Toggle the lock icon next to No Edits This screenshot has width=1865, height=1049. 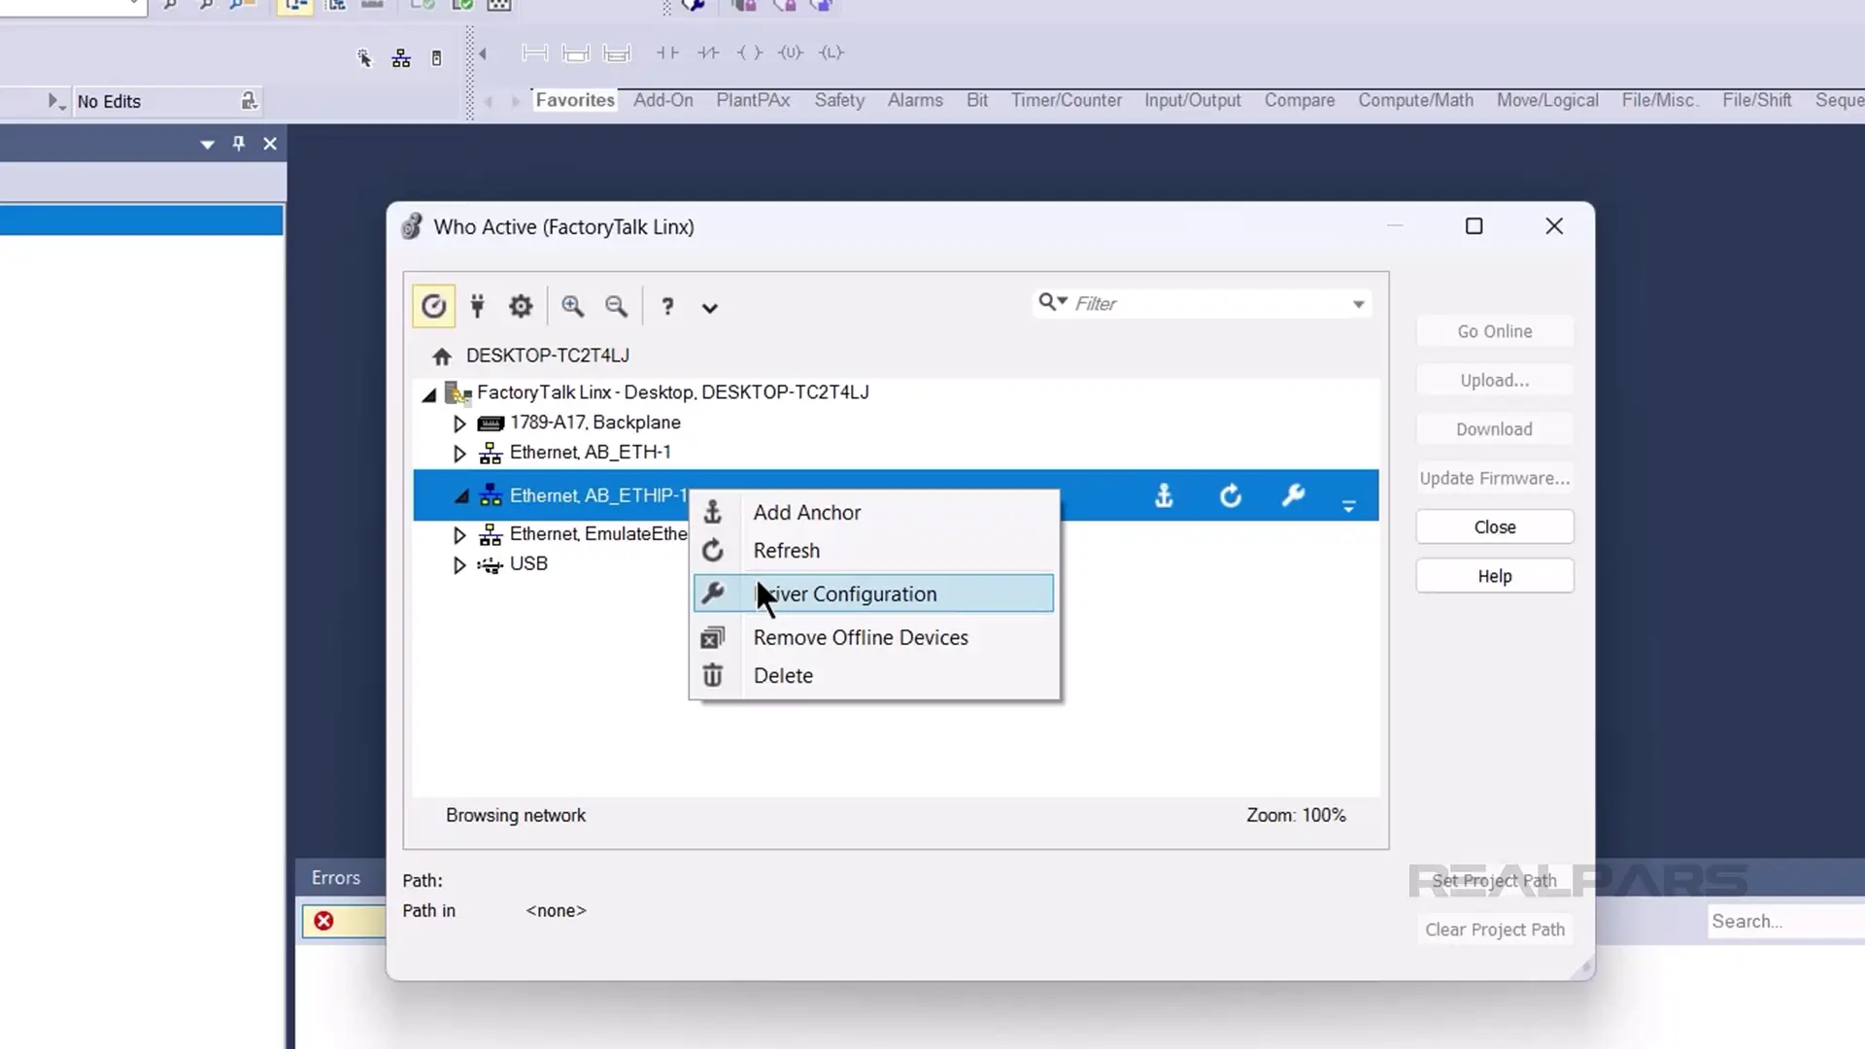pos(249,100)
